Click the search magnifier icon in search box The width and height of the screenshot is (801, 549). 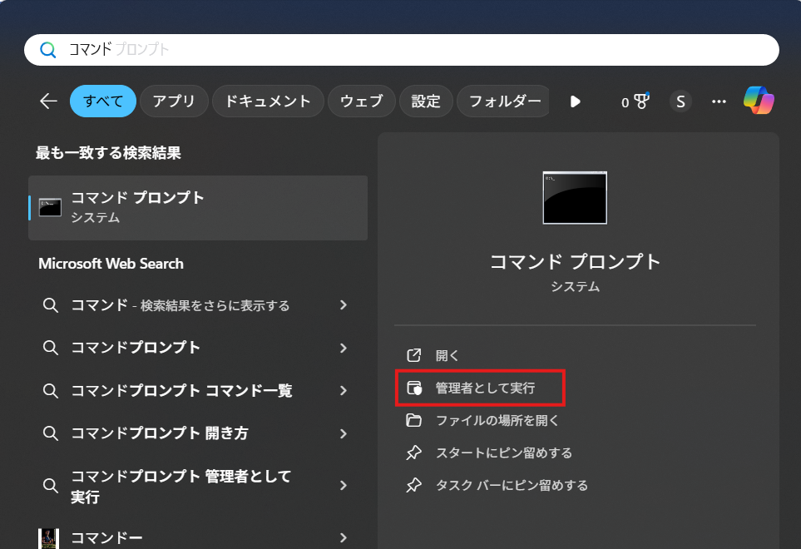(48, 50)
